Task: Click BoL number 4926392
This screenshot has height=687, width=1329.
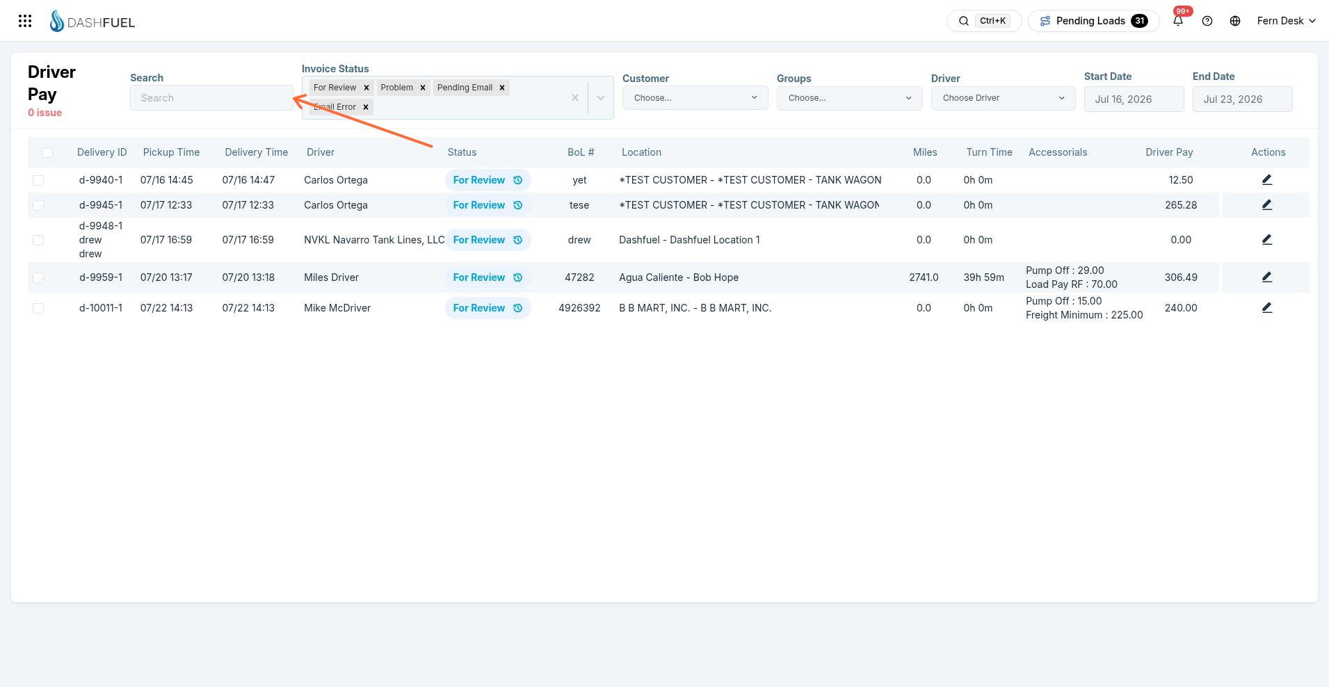Action: (579, 308)
